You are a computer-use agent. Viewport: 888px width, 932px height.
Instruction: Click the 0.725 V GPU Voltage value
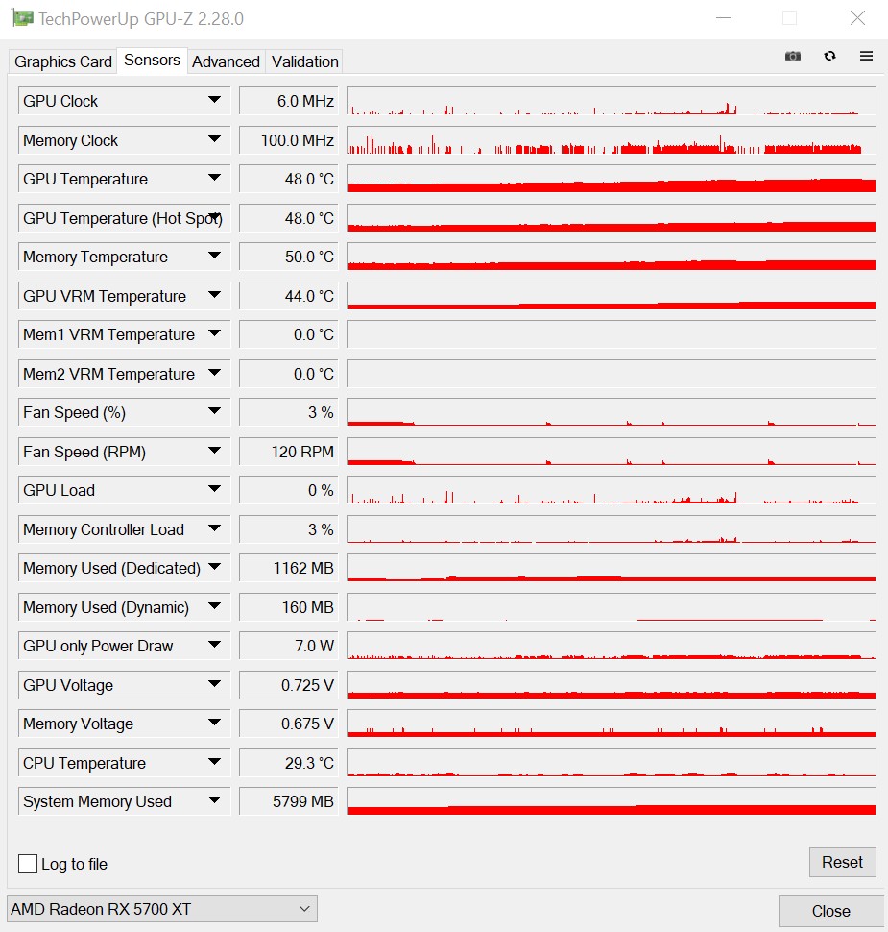click(x=289, y=685)
